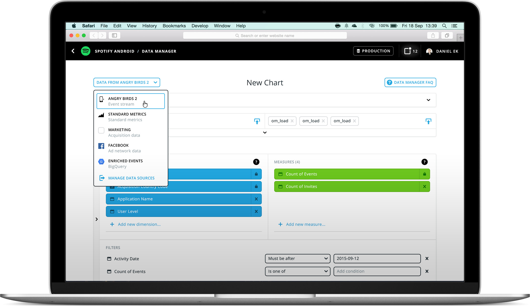
Task: Click the lock on Count of Events measure
Action: (x=424, y=174)
